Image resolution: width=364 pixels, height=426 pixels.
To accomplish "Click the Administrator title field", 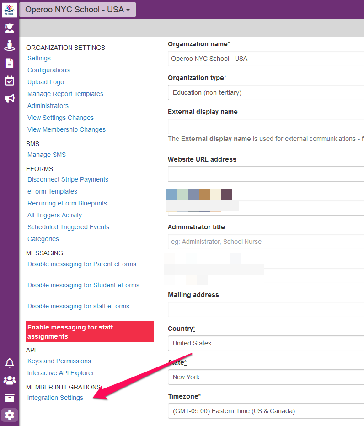I will (266, 242).
